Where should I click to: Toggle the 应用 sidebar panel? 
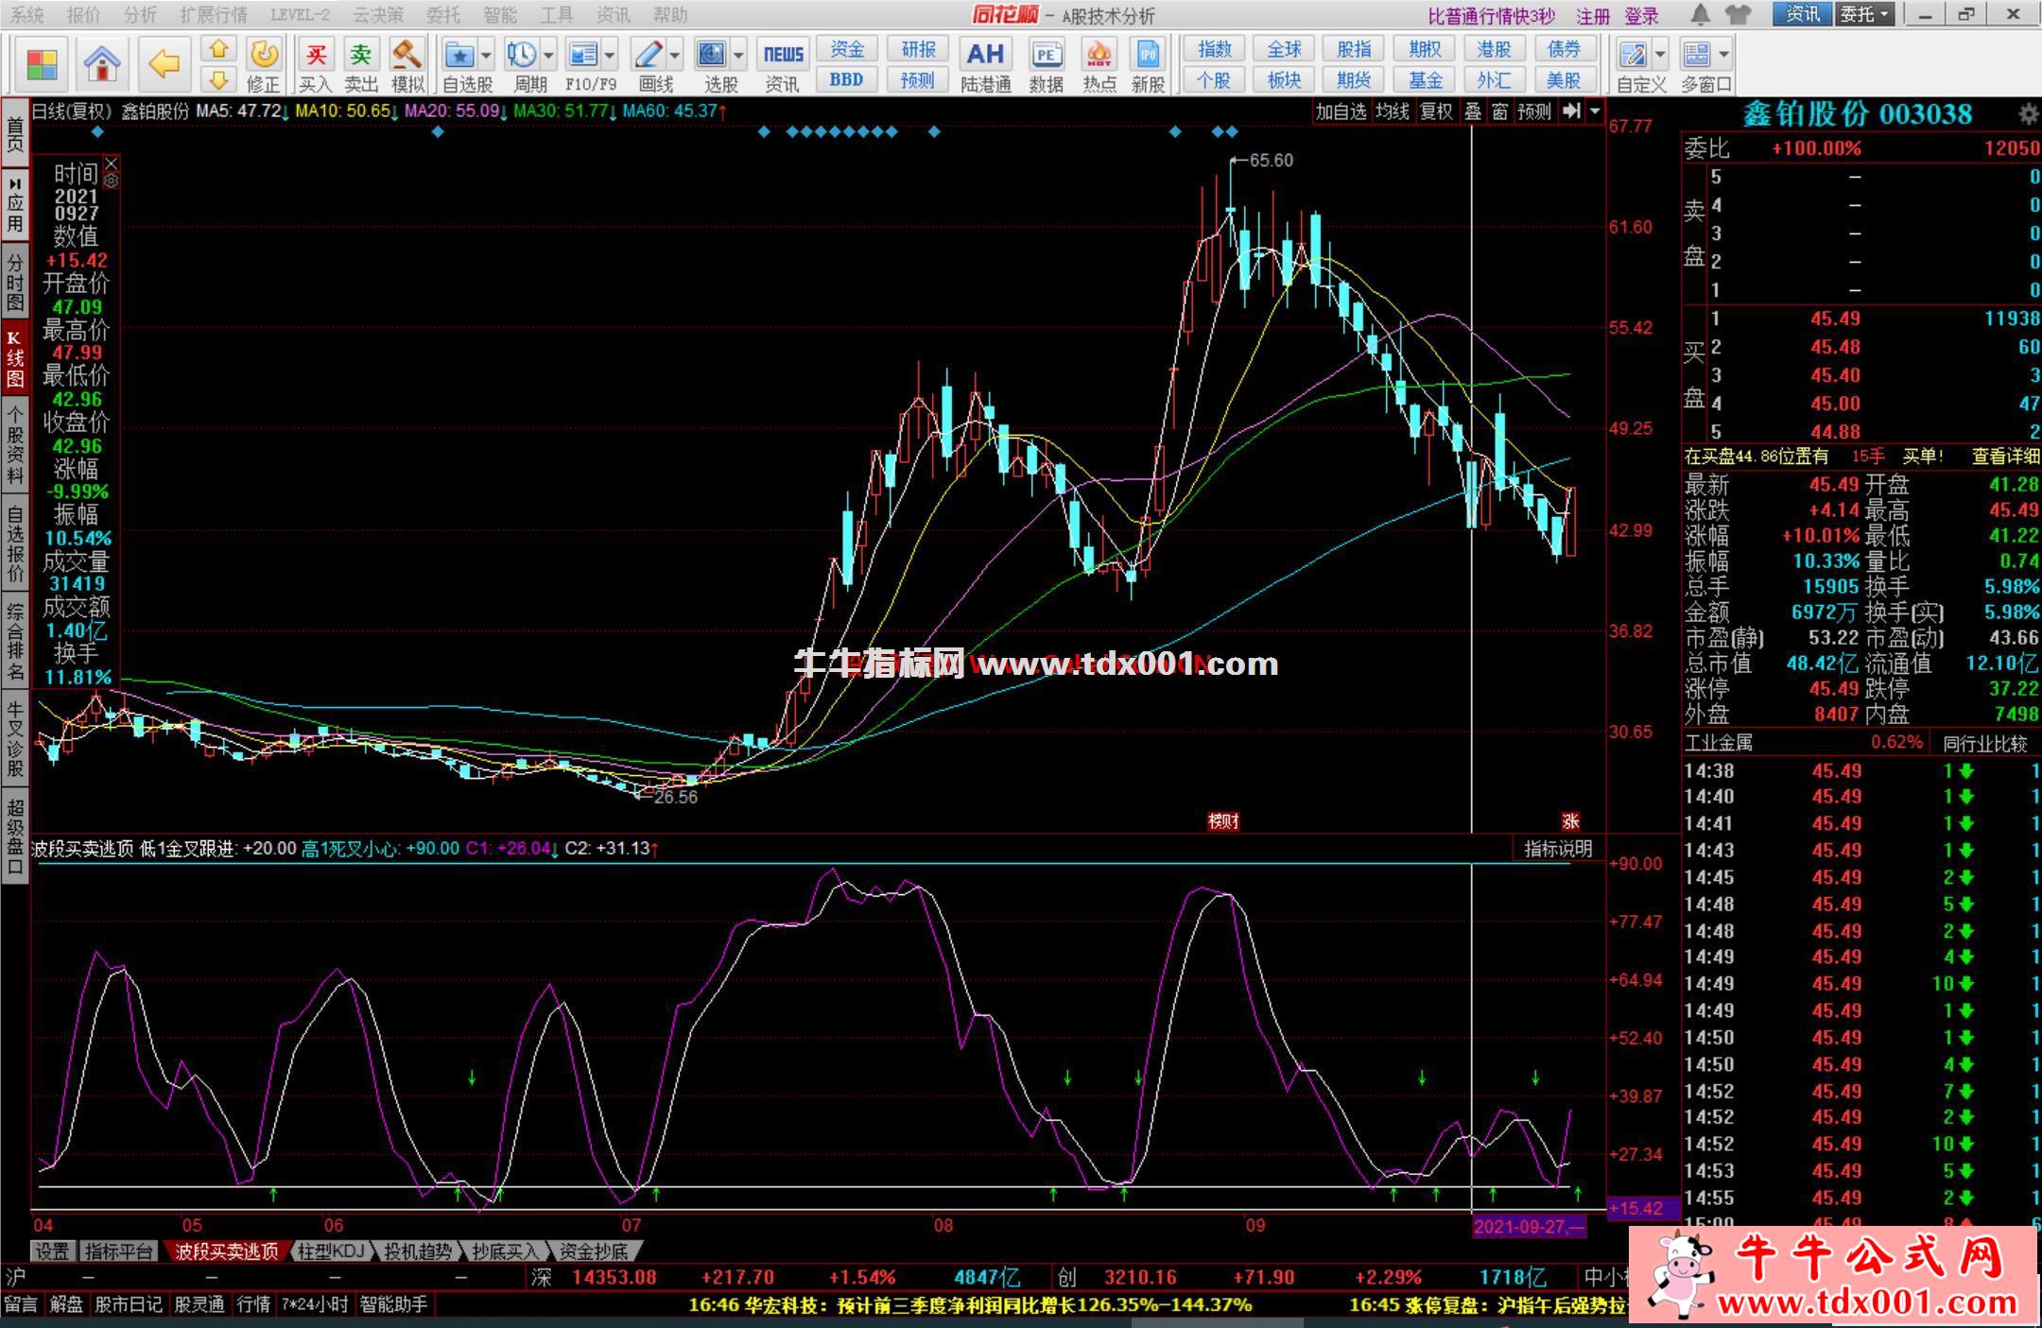pyautogui.click(x=15, y=204)
